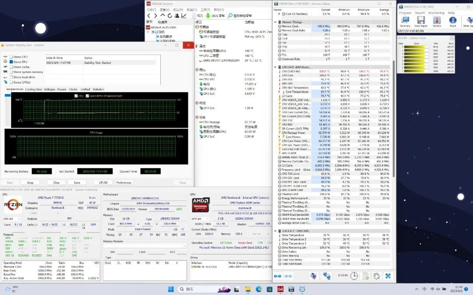Enable the Stress GPU(s) checkbox

[11, 82]
